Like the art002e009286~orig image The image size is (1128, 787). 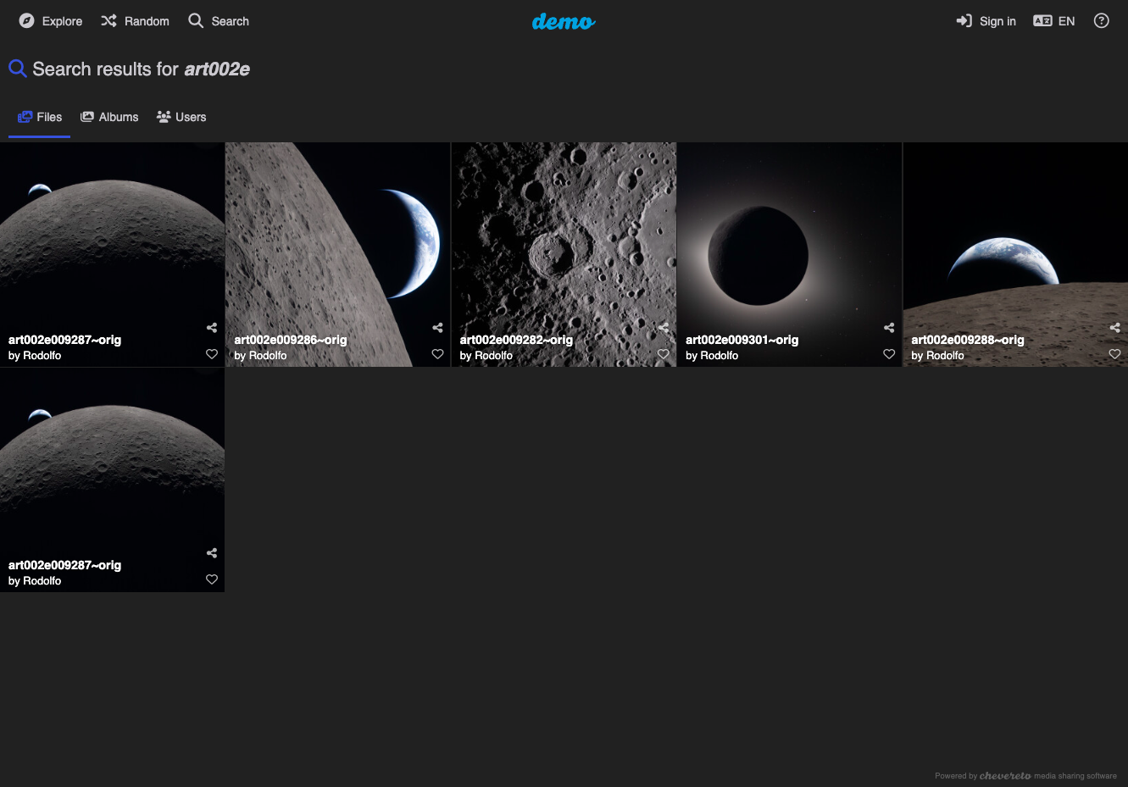(x=437, y=354)
